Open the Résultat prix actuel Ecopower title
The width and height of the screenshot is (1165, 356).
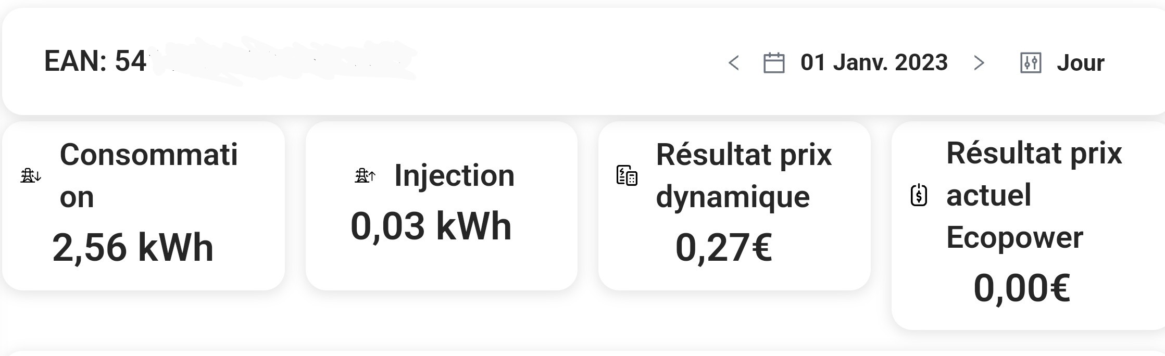click(x=1033, y=195)
